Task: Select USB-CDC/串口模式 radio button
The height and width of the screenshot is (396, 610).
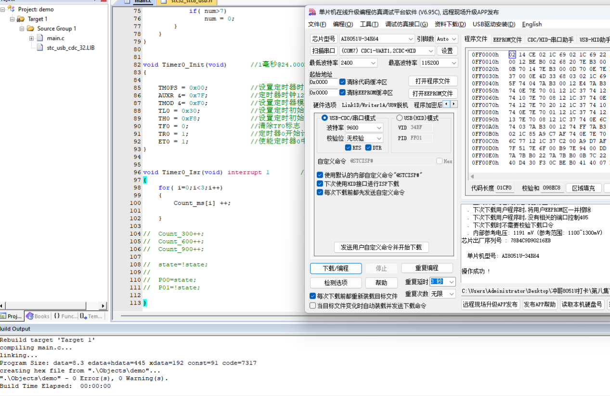Action: pos(324,118)
